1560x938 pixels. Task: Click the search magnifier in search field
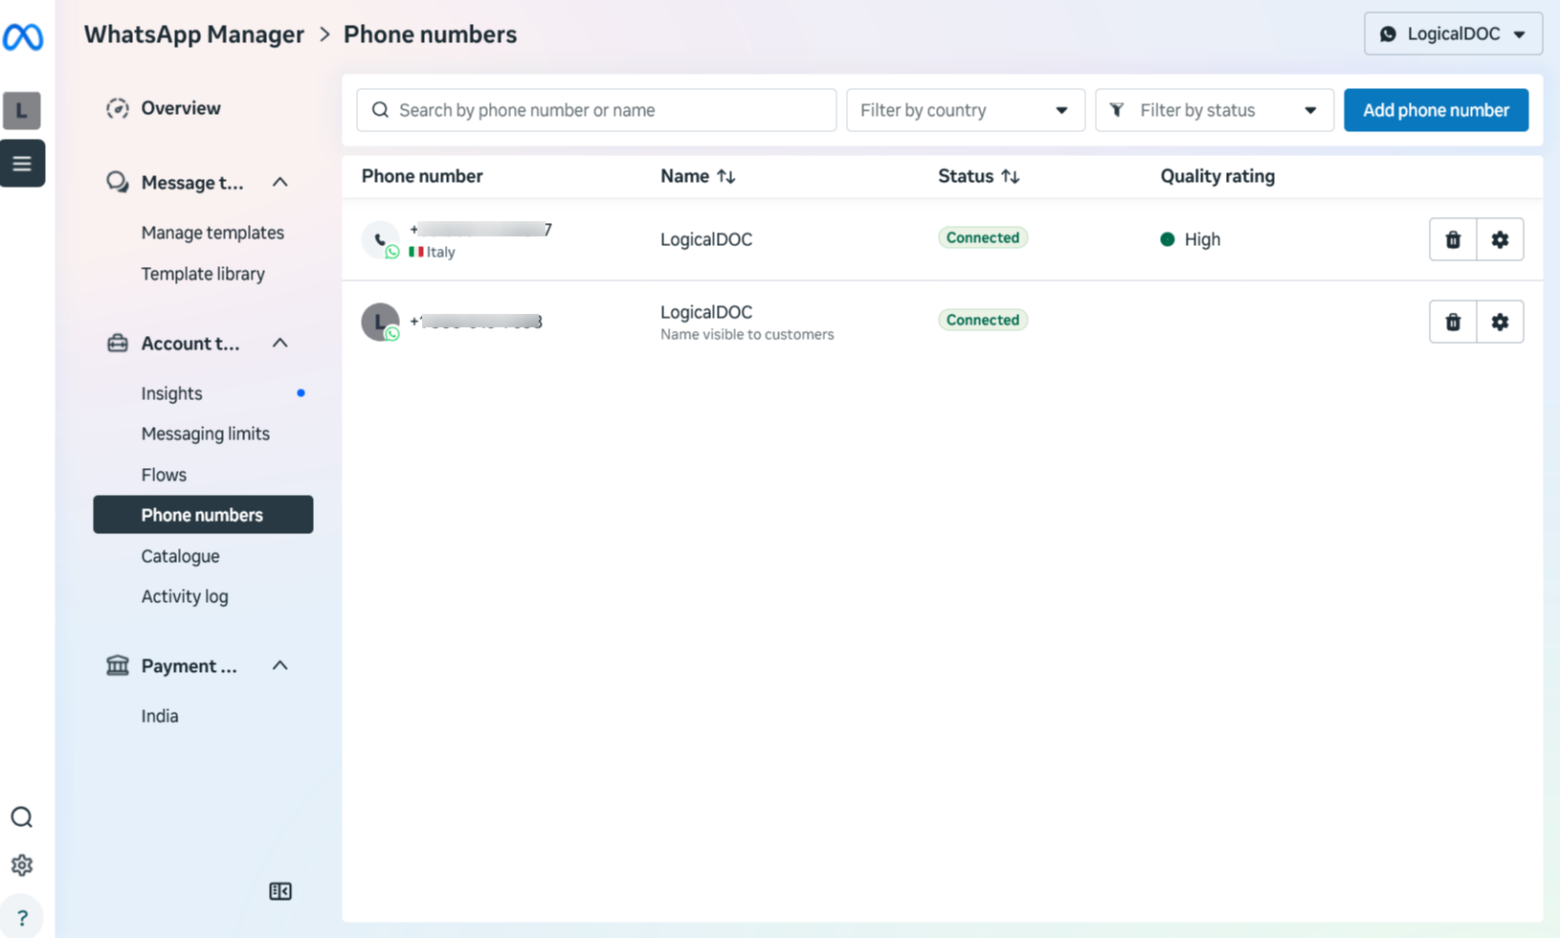[x=380, y=110]
